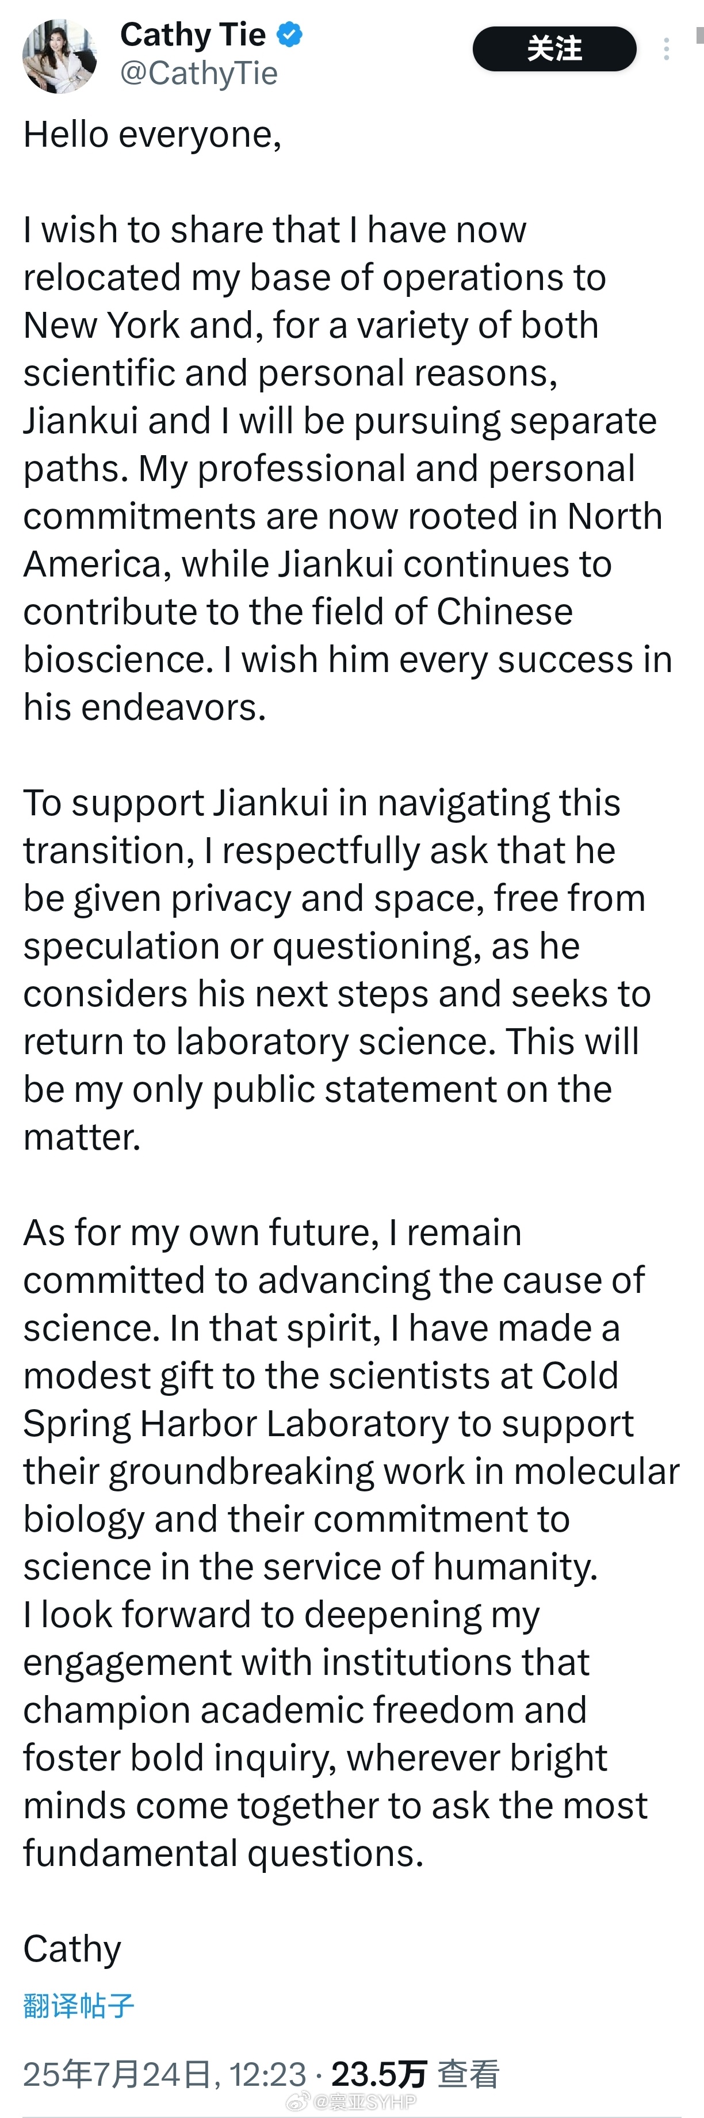Click the blue verified checkmark badge
The image size is (704, 2118).
289,35
